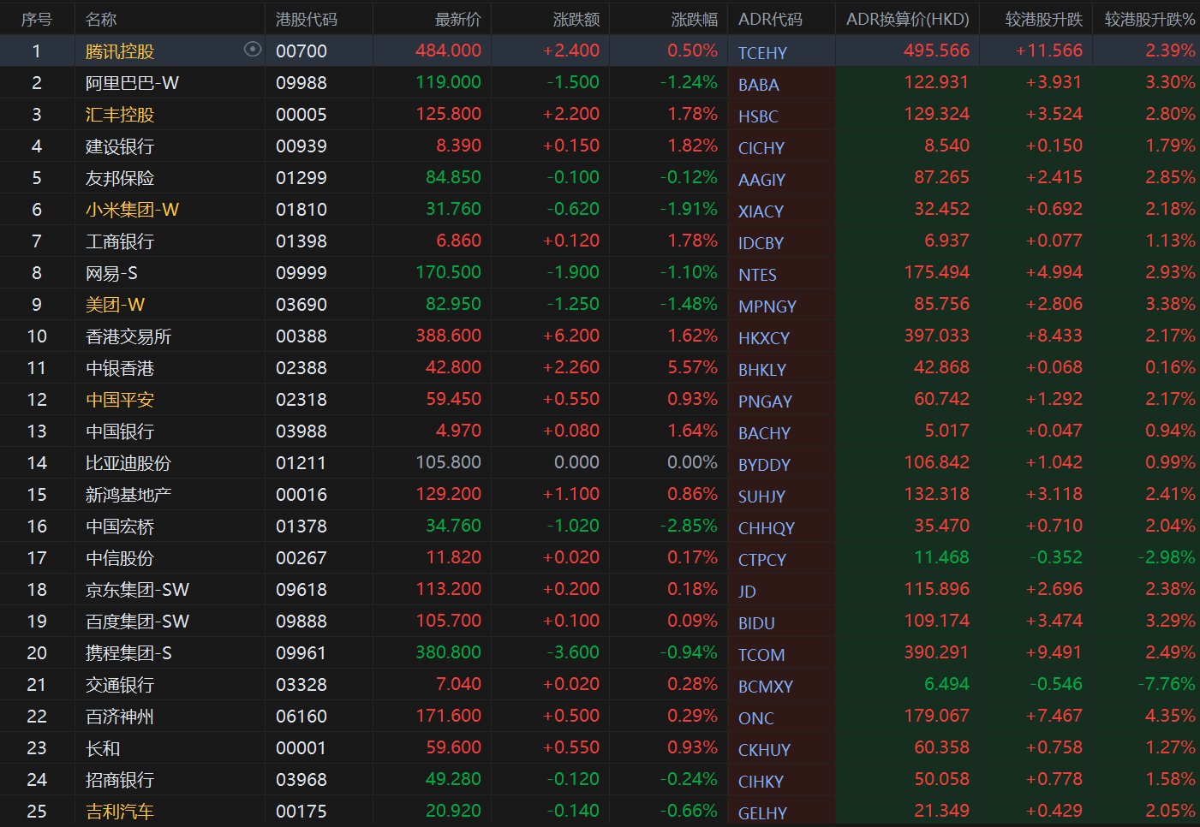This screenshot has height=827, width=1200.
Task: Click the ADR代码 column header
Action: coord(770,19)
